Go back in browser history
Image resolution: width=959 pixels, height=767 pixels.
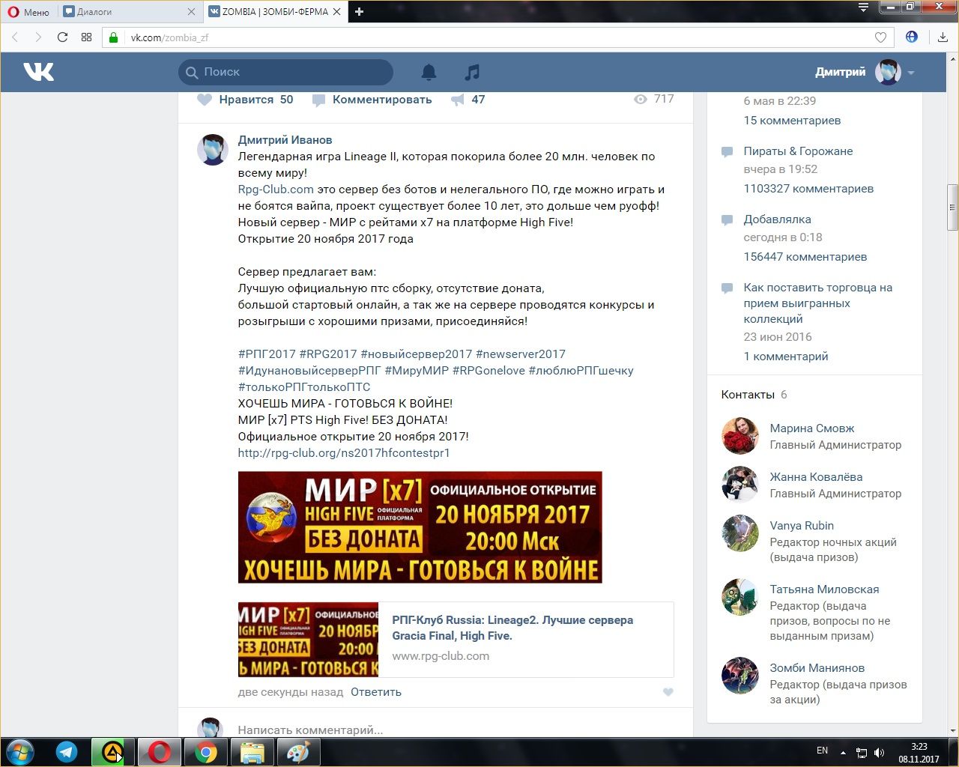tap(16, 37)
